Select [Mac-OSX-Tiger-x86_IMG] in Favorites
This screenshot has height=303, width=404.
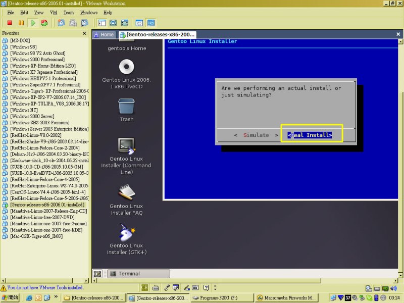(x=36, y=236)
